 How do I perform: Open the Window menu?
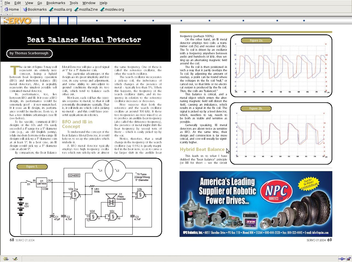coord(89,3)
